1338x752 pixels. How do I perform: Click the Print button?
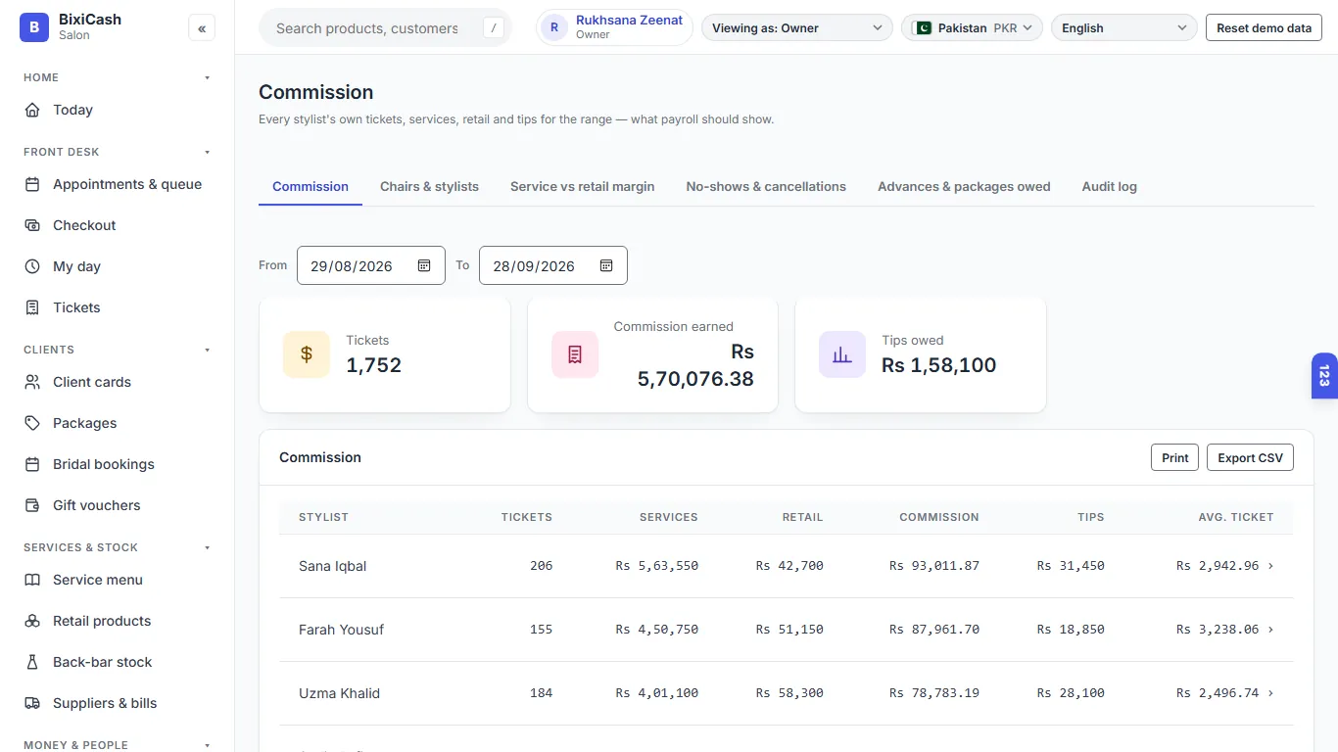[x=1174, y=457]
